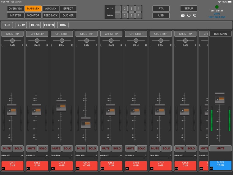The image size is (233, 175).
Task: Show channels 1 - 6 bank
Action: (x=7, y=25)
